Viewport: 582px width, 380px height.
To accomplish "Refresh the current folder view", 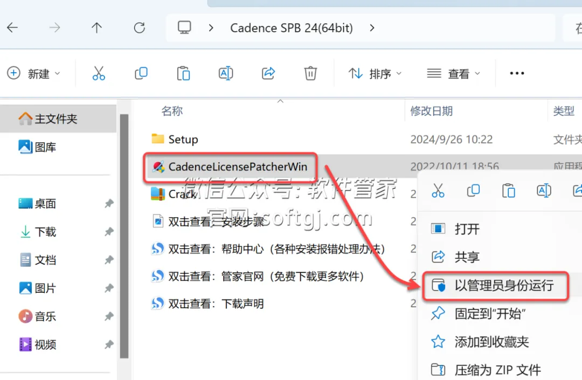I will 140,28.
